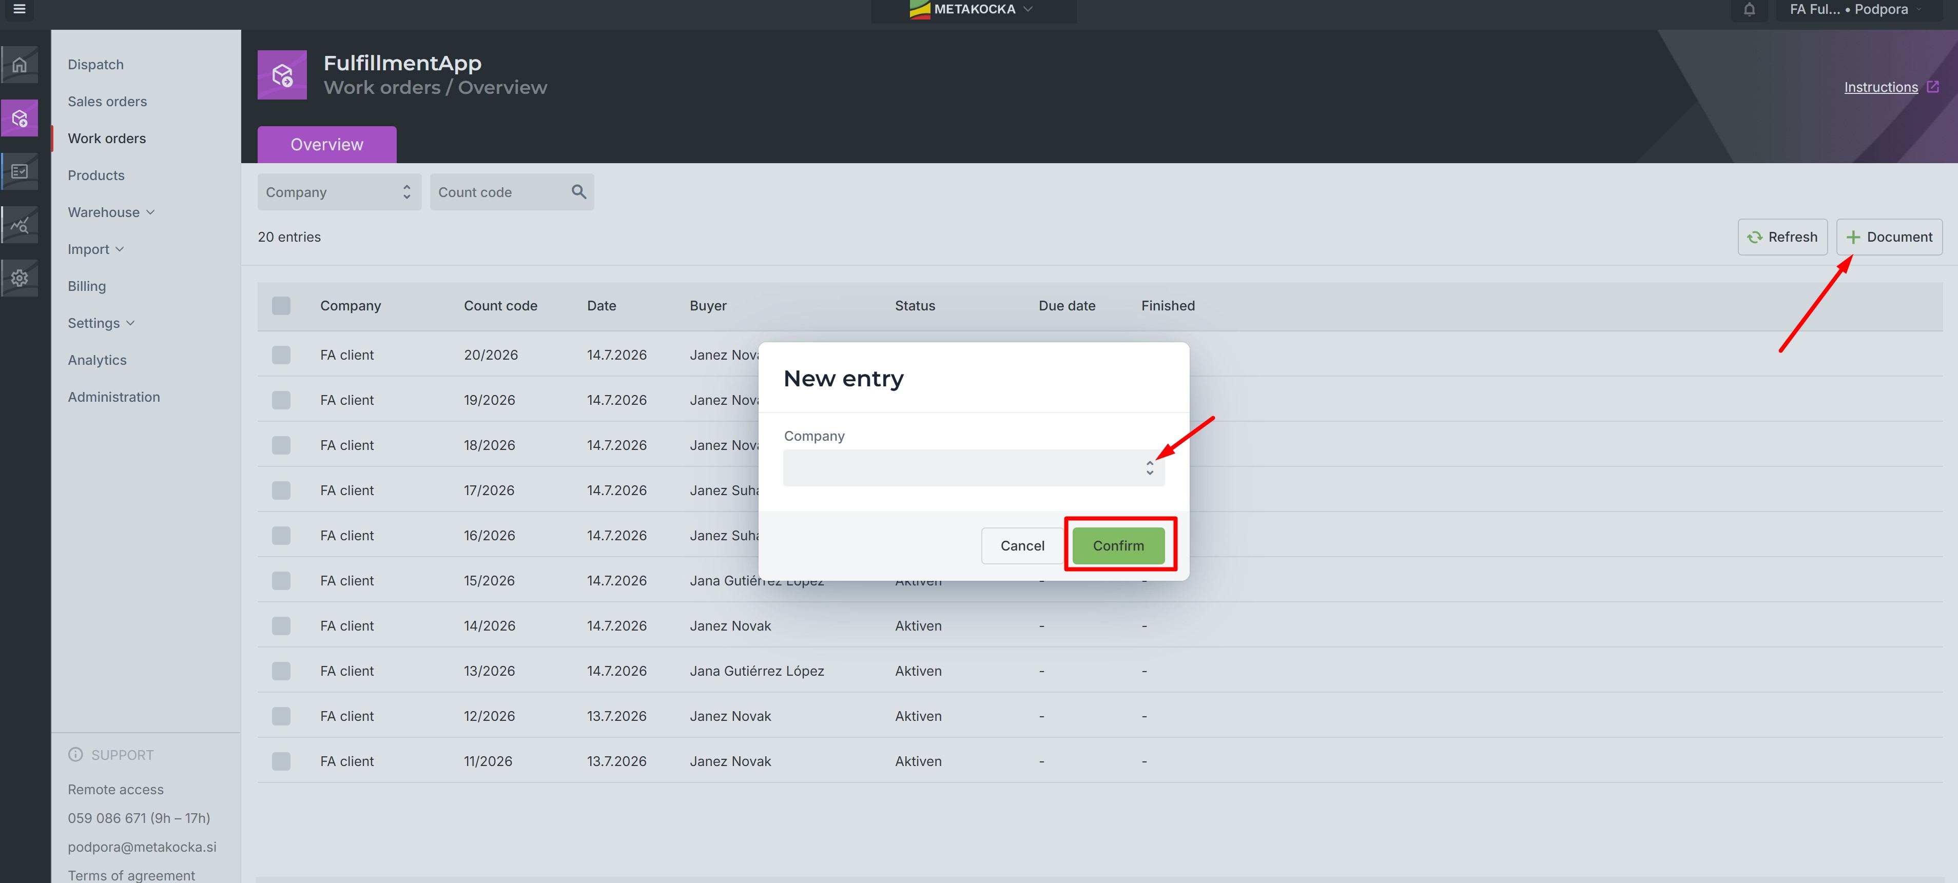Click the Date column header
This screenshot has width=1958, height=883.
601,305
